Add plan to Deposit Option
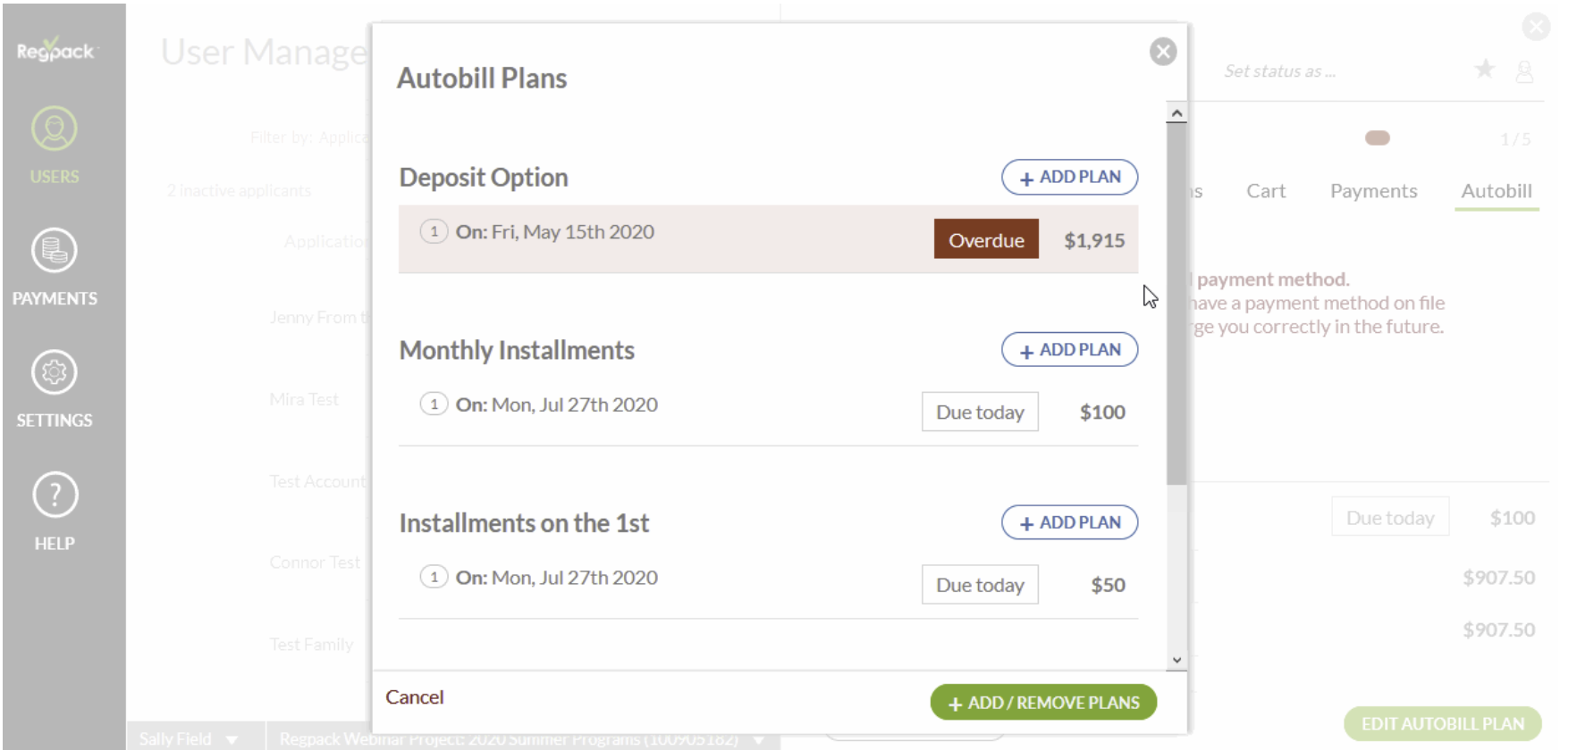Image resolution: width=1577 pixels, height=750 pixels. (1069, 177)
